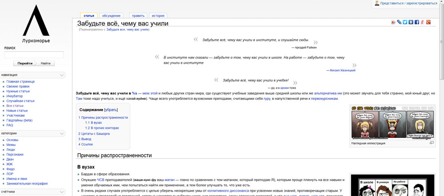Collapse the навигация sidebar section
Viewport: 444px width, 196px height.
(x=62, y=75)
